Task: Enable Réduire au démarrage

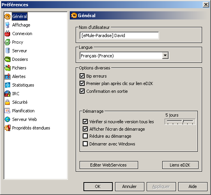Action: 85,136
